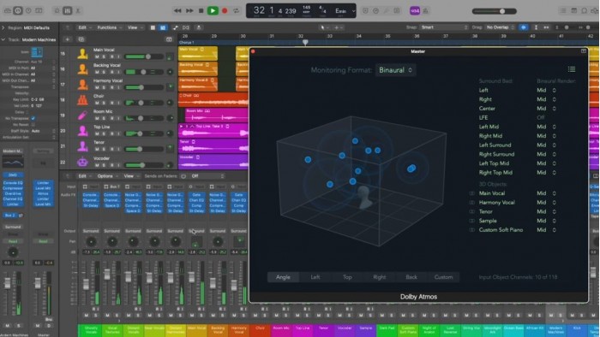This screenshot has width=600, height=337.
Task: Select the Angle view tab in Dolby Atmos
Action: tap(283, 277)
